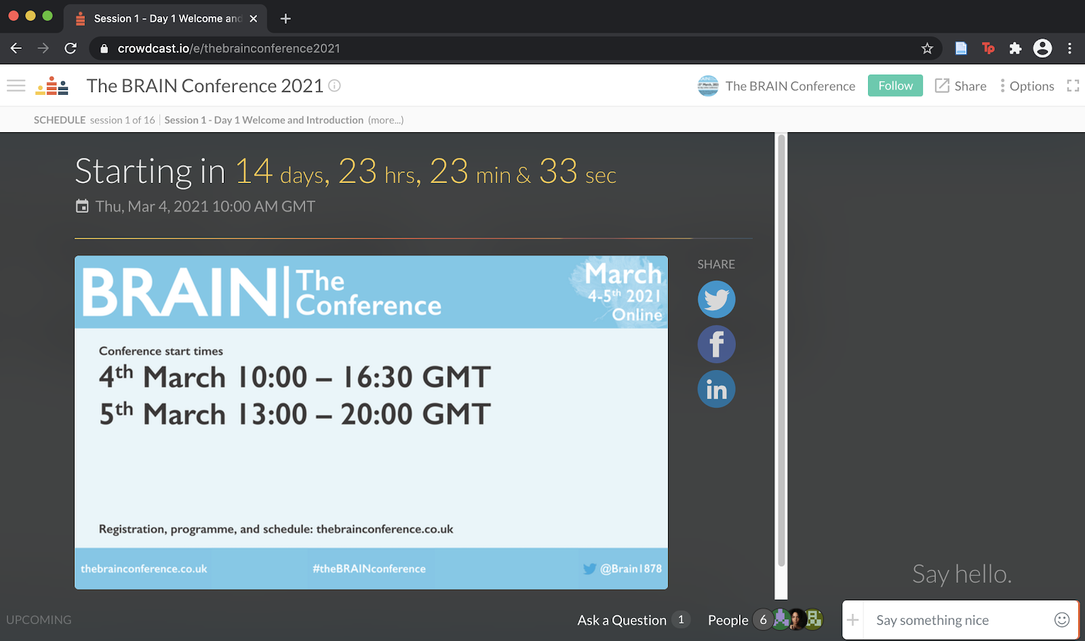Open The BRAIN Conference profile avatar
The height and width of the screenshot is (641, 1085).
(x=708, y=86)
